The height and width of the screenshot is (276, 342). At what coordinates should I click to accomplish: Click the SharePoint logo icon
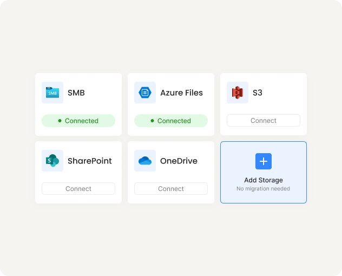pos(52,161)
